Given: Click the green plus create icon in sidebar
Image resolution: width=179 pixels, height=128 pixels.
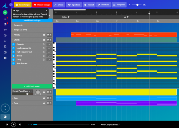Looking at the screenshot, I should click(x=5, y=13).
